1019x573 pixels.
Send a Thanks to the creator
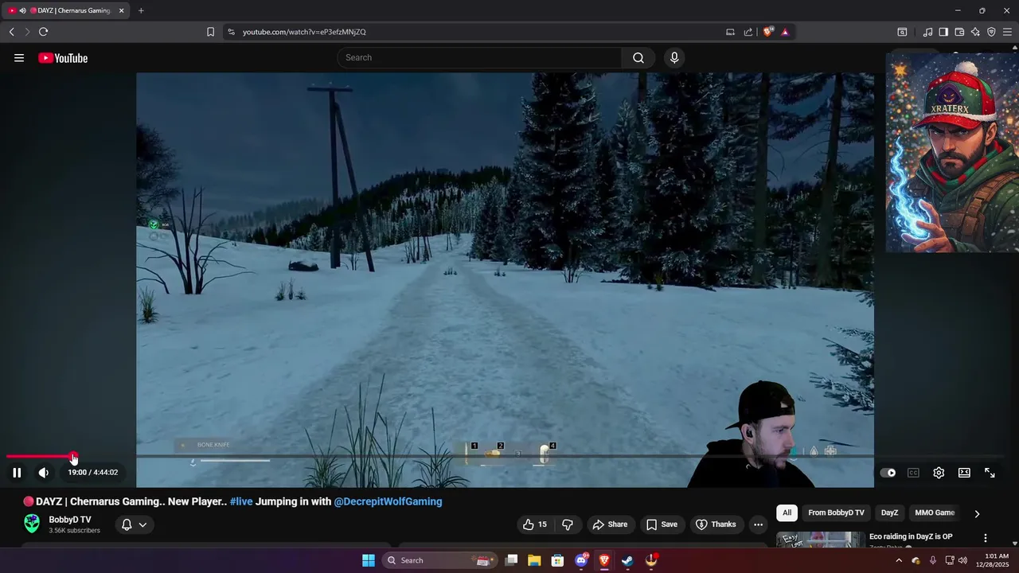coord(716,524)
